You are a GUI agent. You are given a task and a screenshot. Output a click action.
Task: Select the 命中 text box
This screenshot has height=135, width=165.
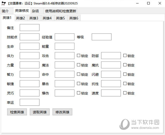(x=65, y=74)
